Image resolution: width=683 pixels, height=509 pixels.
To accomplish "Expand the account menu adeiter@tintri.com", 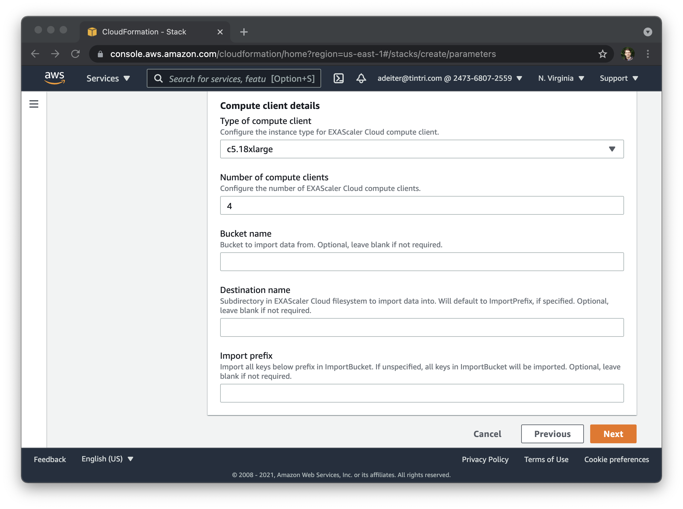I will pos(449,78).
